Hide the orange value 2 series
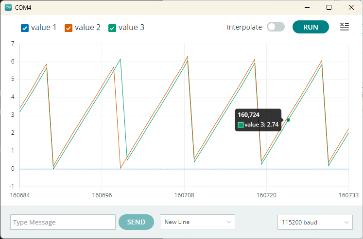This screenshot has width=363, height=239. [69, 28]
